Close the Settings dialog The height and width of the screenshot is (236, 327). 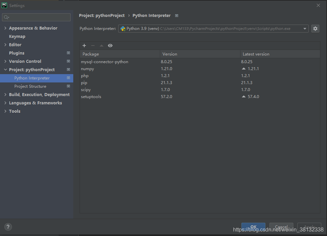[318, 5]
